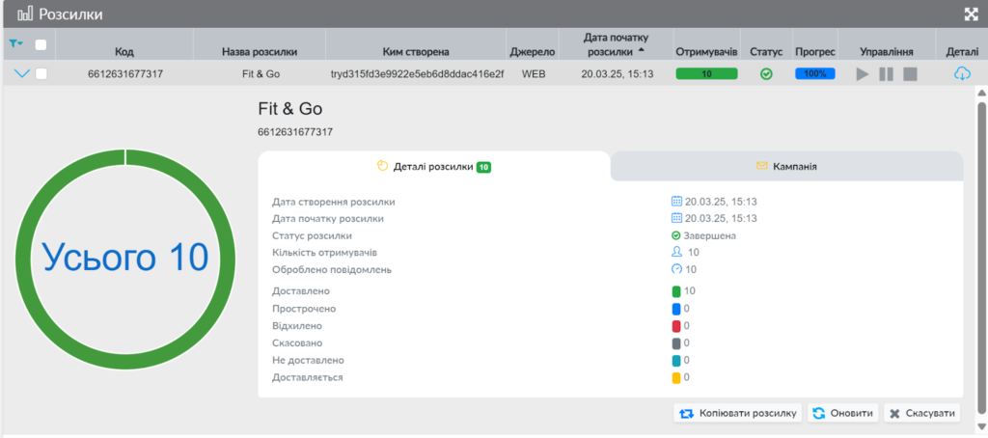988x438 pixels.
Task: Click the Оновити refresh button
Action: click(x=843, y=413)
